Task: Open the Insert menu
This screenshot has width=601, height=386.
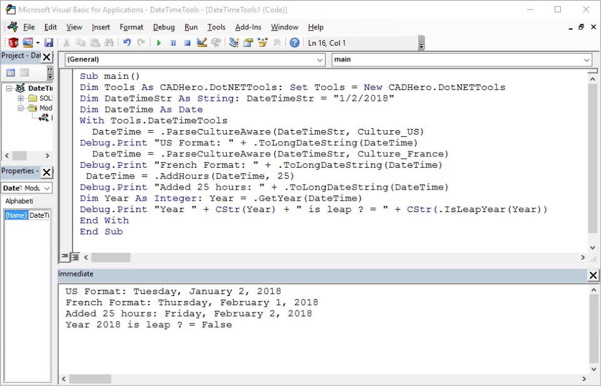Action: tap(101, 27)
